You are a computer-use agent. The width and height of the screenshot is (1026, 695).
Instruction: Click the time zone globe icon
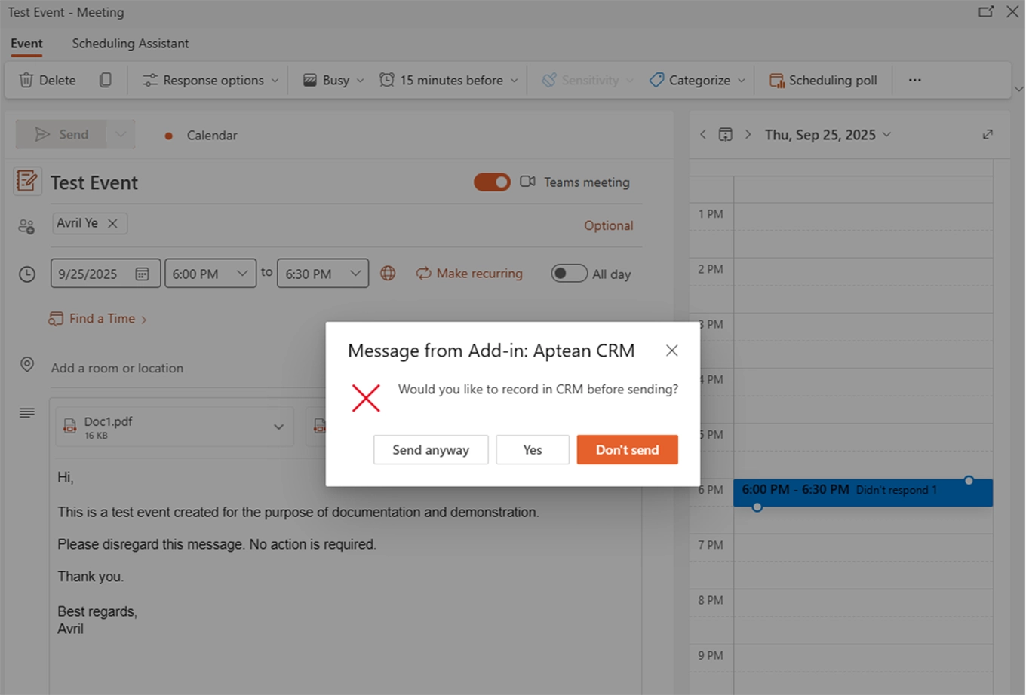click(x=388, y=273)
